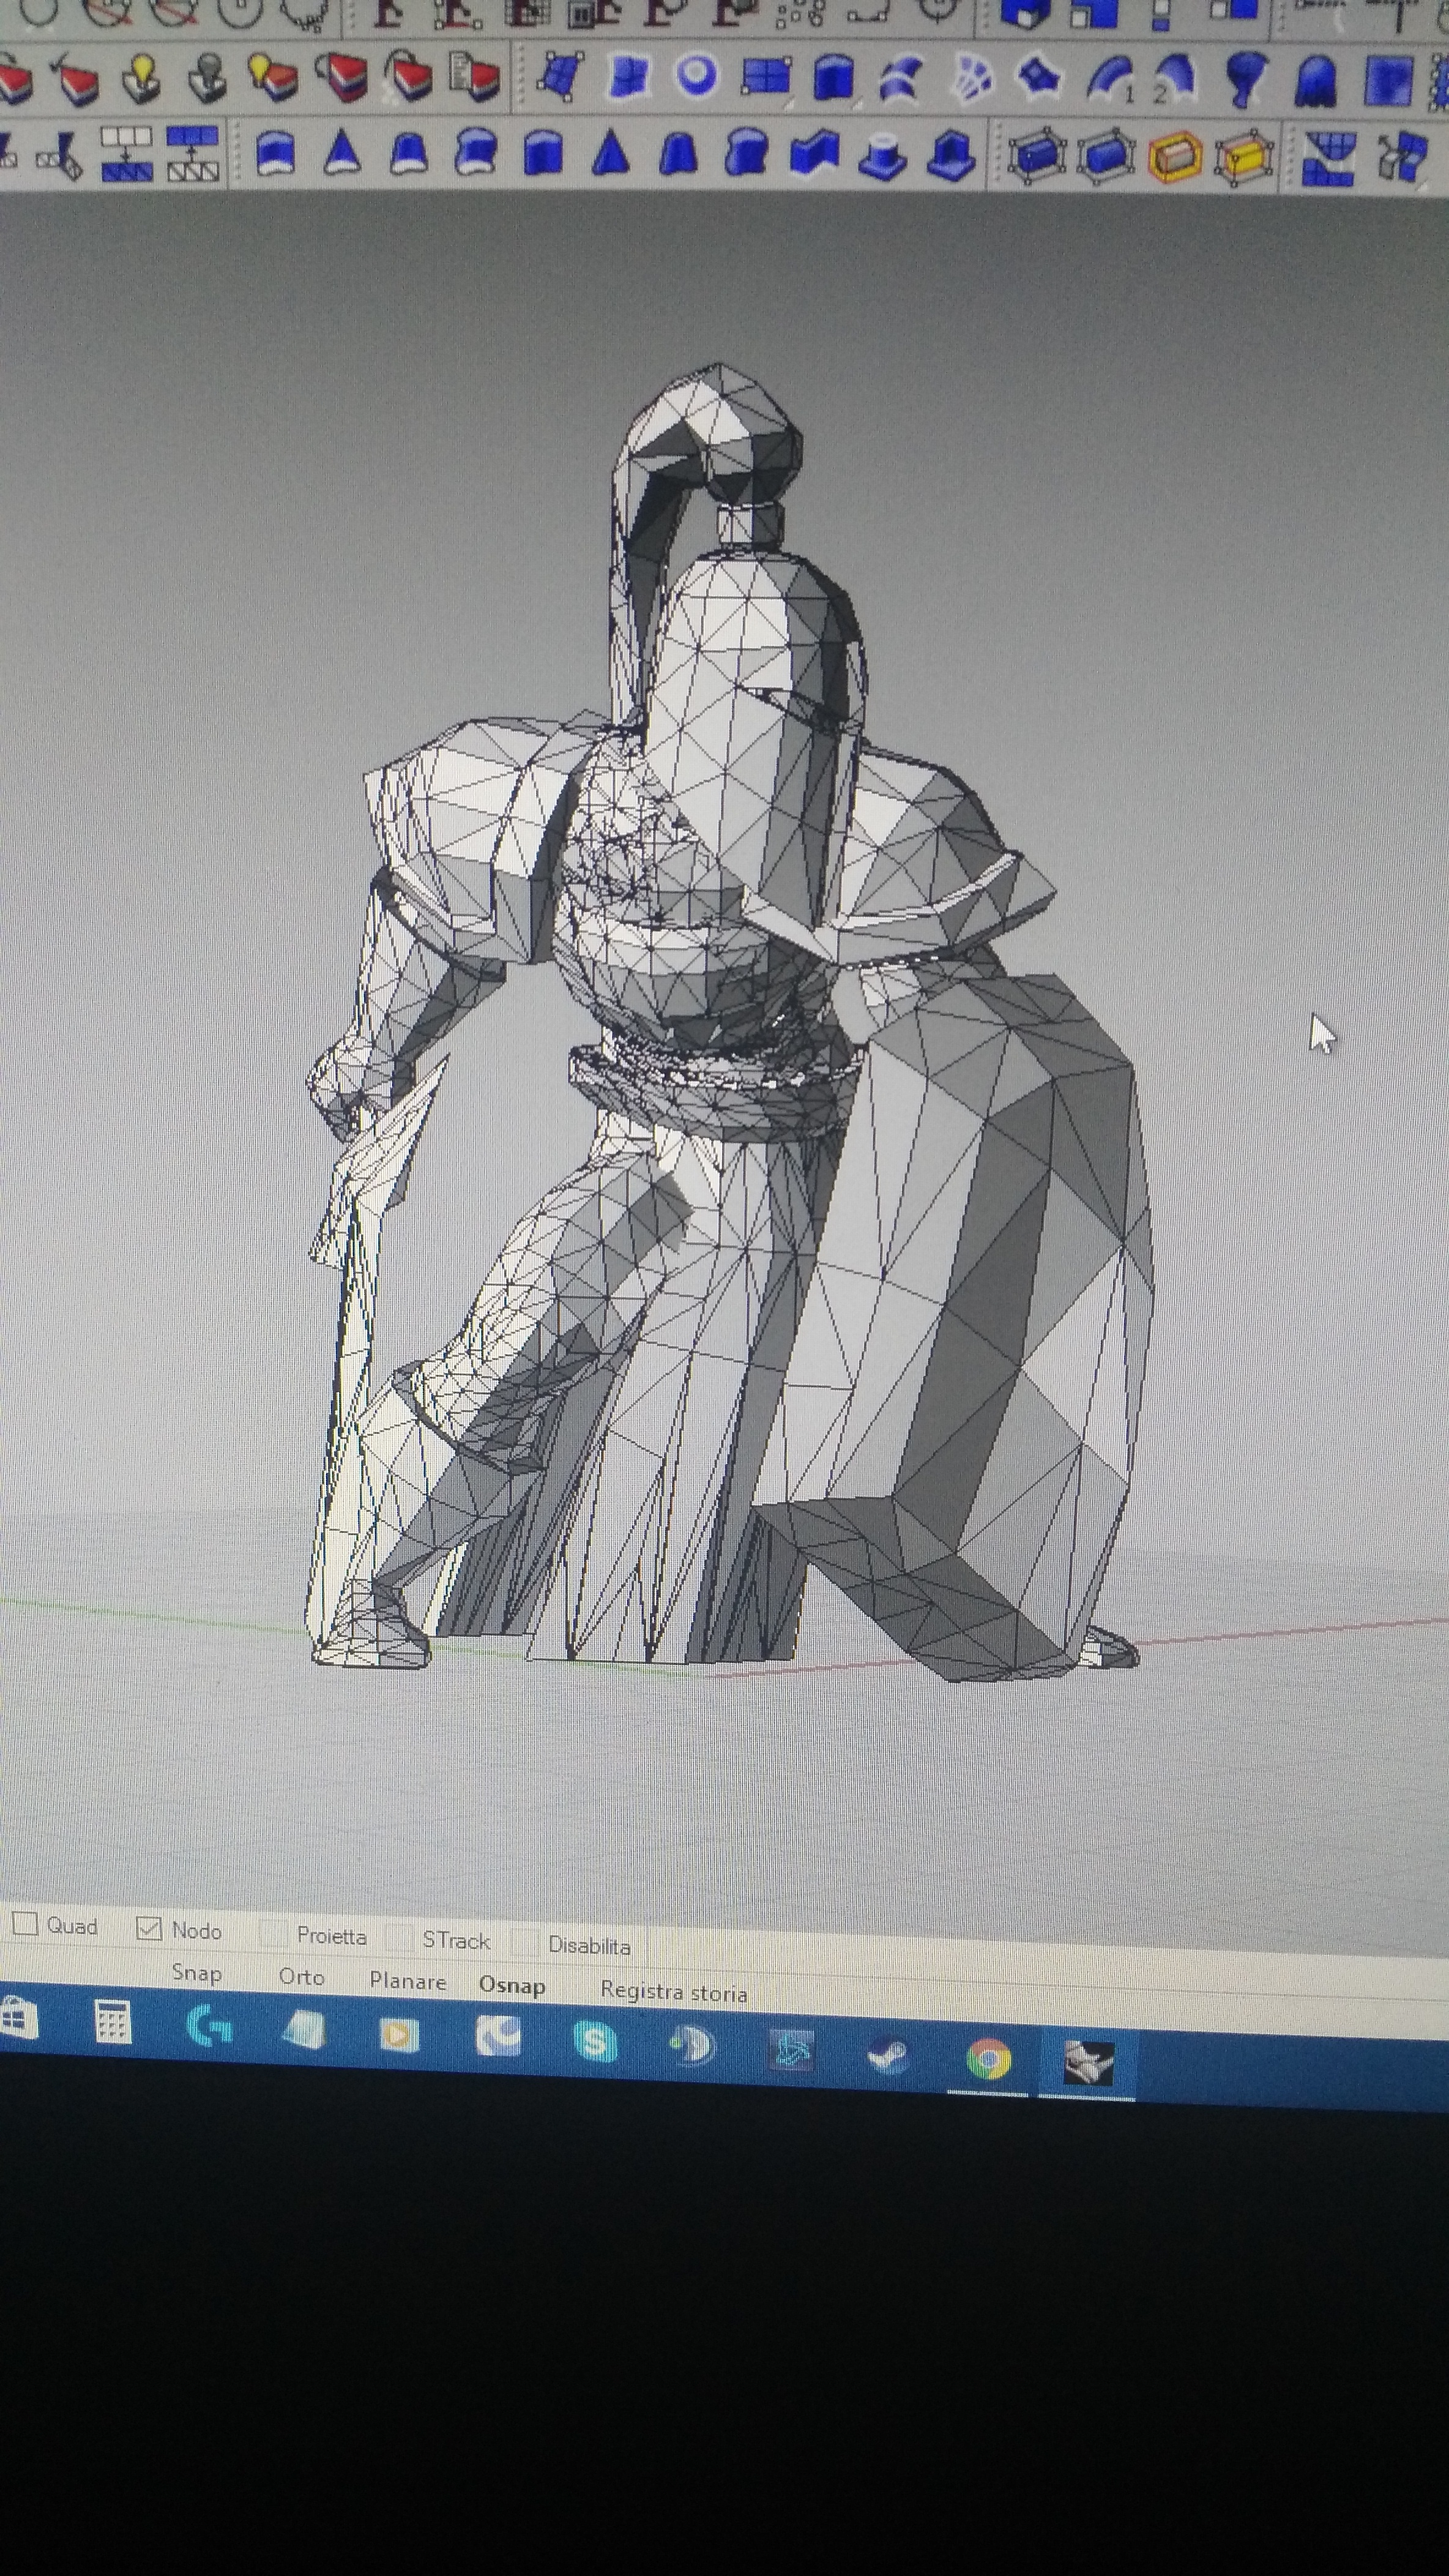Toggle the Proietta checkbox
This screenshot has width=1449, height=2576.
pyautogui.click(x=273, y=1933)
